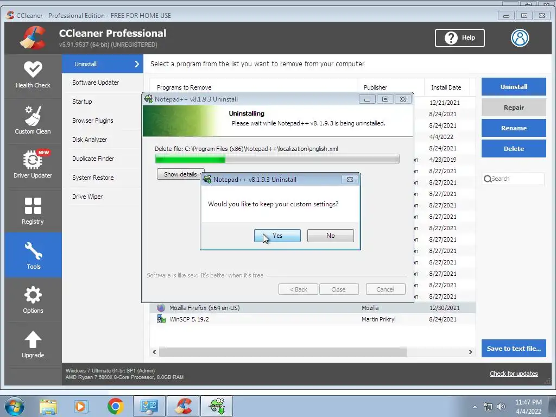Click the network tray icon

488,407
